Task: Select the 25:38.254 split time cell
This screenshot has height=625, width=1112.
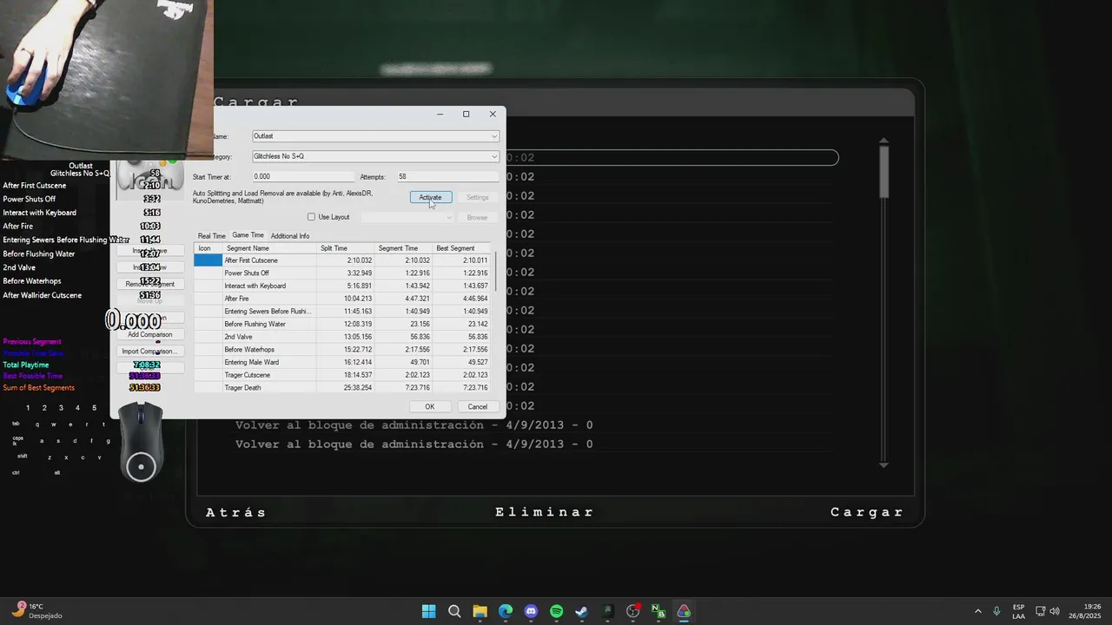Action: click(345, 388)
